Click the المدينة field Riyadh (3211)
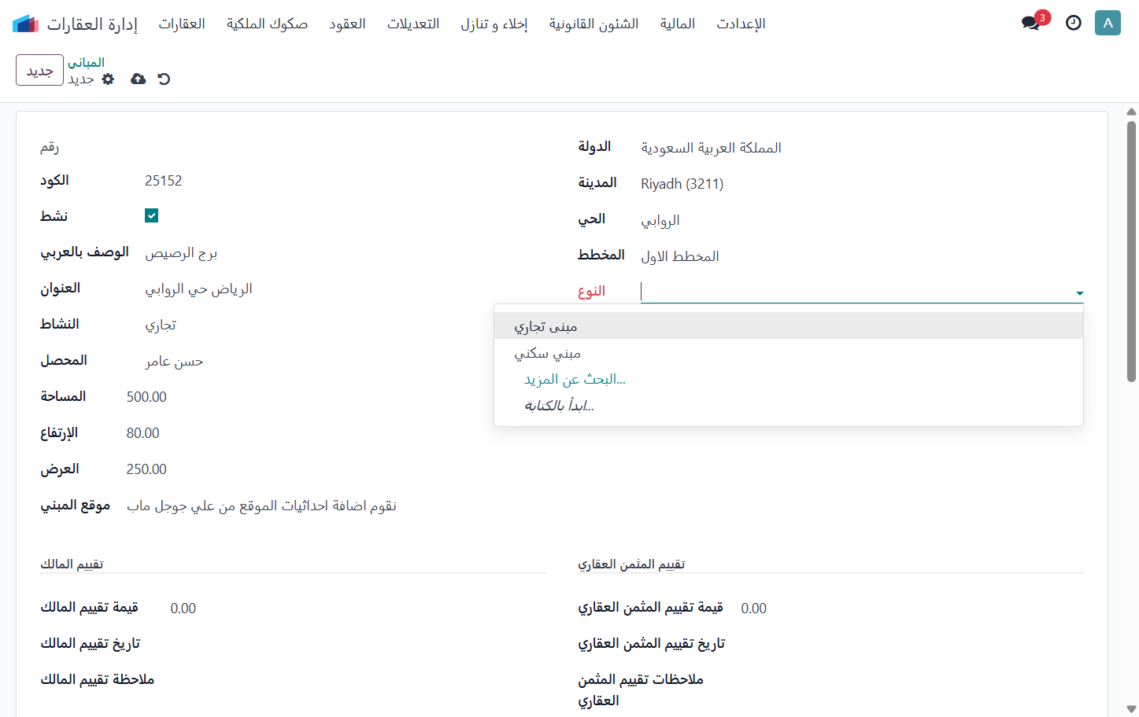 tap(682, 184)
